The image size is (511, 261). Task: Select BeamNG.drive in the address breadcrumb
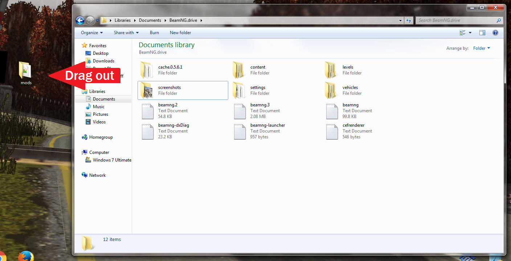point(183,20)
